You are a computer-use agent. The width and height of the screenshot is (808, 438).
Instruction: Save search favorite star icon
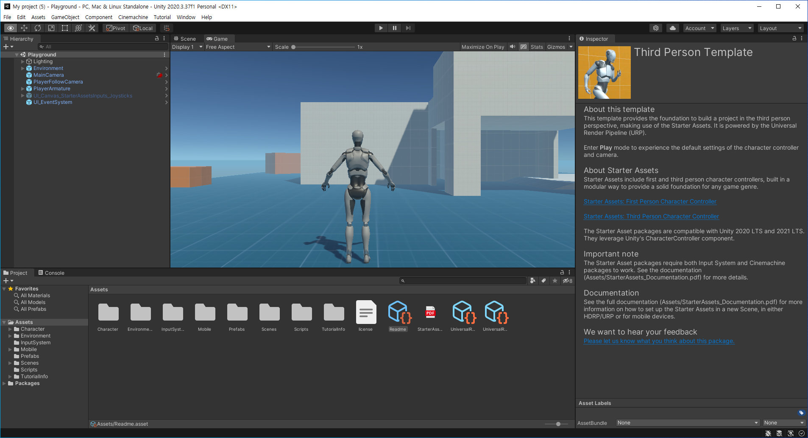[x=554, y=281]
